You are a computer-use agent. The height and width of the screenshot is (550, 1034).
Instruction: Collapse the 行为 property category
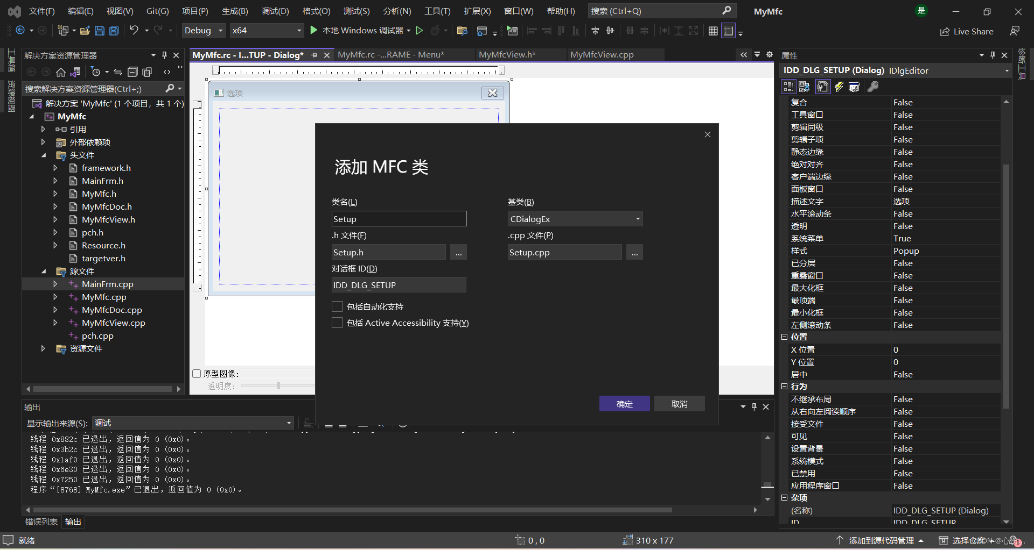(784, 386)
